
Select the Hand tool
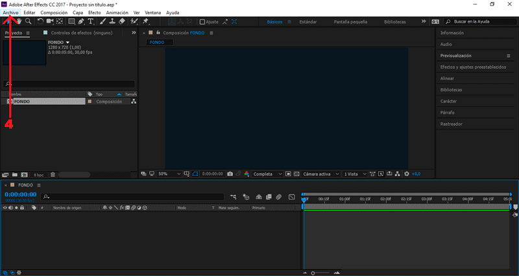pyautogui.click(x=19, y=21)
